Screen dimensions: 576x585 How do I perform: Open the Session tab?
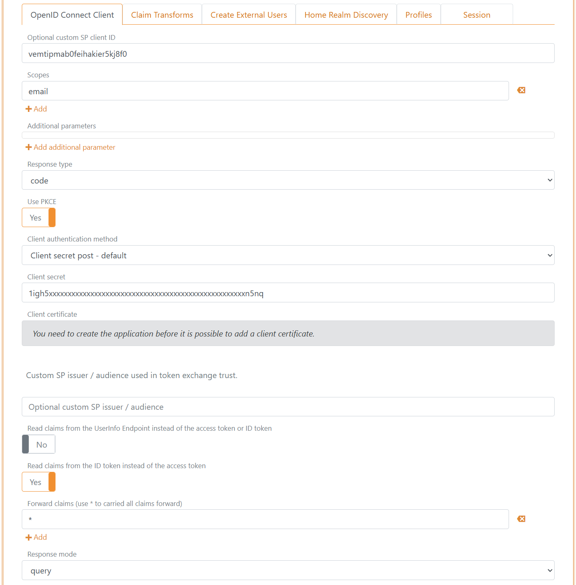[x=477, y=15]
